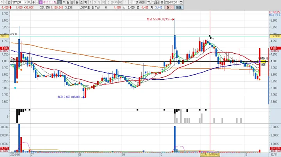This screenshot has height=157, width=281.
Task: Click the 2024/06 label on time axis
Action: (x=15, y=155)
